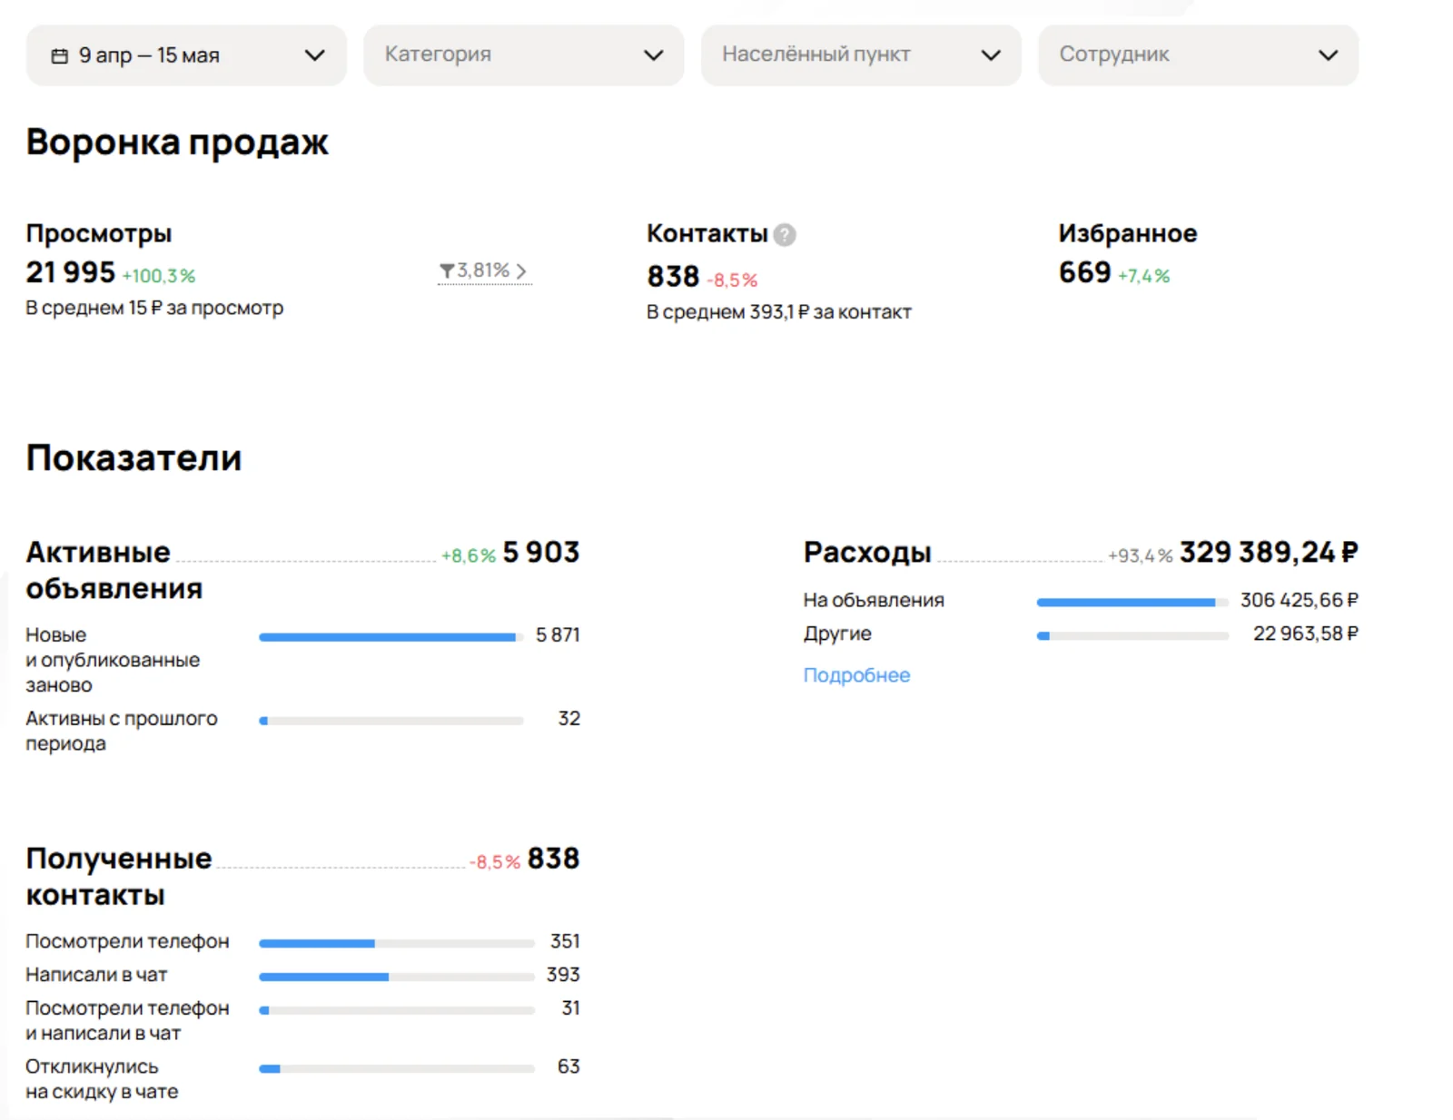Click the Активные объявления heading
The image size is (1453, 1120).
pos(114,571)
